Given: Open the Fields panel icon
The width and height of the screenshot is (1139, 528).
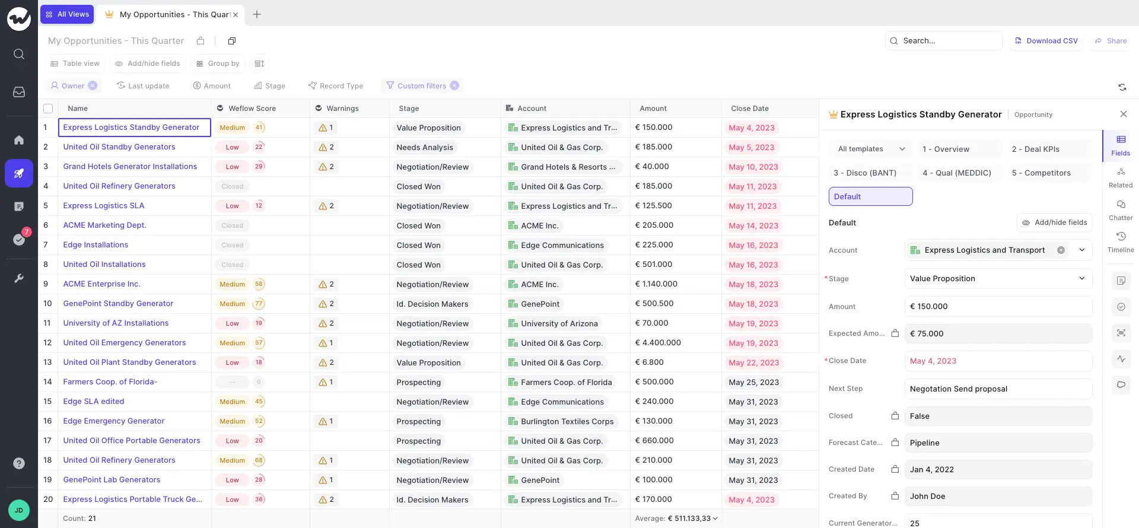Looking at the screenshot, I should (1121, 145).
